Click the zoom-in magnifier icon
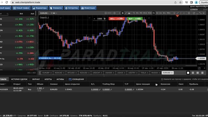Viewport: 208px width, 117px height. click(114, 13)
